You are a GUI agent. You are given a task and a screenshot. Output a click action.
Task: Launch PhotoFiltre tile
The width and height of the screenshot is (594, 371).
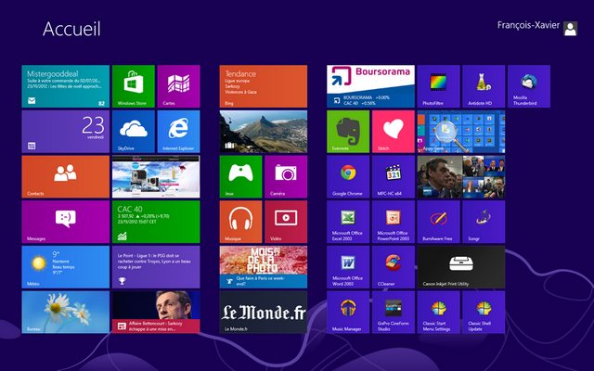point(439,86)
